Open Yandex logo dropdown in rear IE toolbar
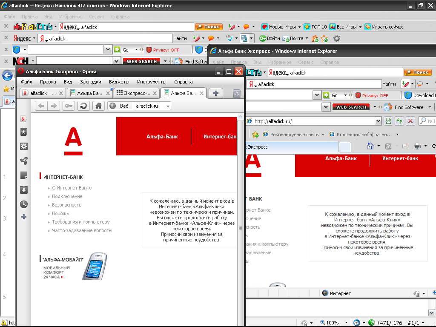 [34, 38]
